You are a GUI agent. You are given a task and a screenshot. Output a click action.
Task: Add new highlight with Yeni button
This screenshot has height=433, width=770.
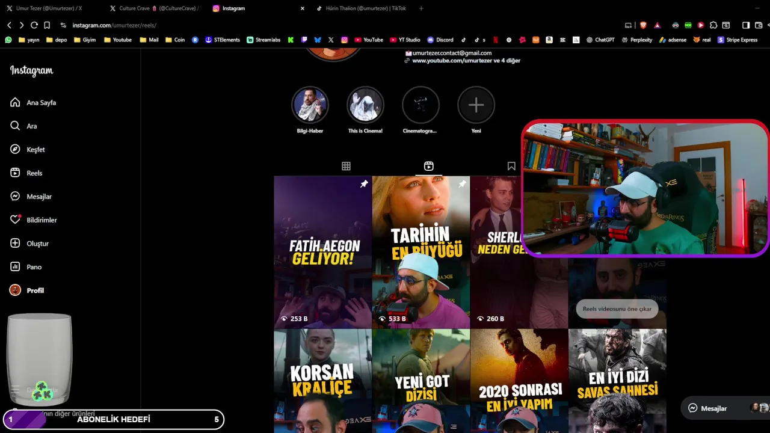tap(476, 105)
